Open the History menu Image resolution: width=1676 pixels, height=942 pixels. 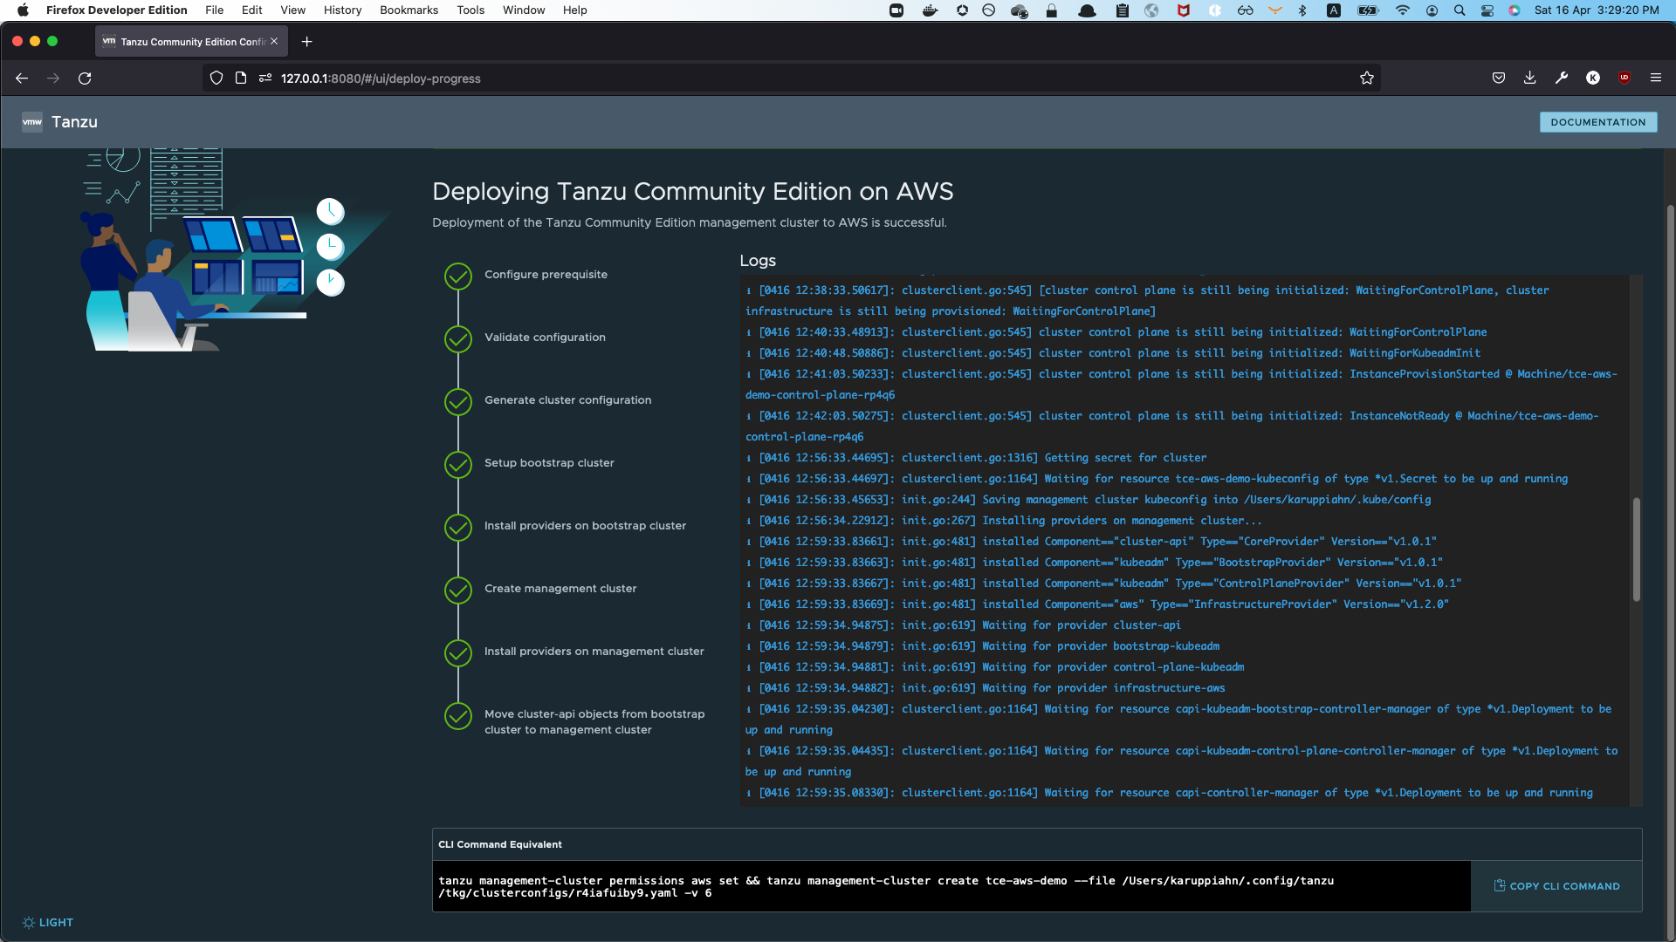pyautogui.click(x=342, y=10)
